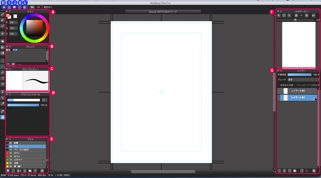321x178 pixels.
Task: Add new folder in Layer panel
Action: (x=295, y=170)
